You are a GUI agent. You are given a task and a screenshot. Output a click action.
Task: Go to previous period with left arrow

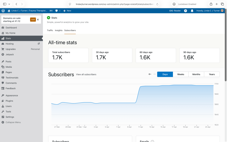coord(150,74)
